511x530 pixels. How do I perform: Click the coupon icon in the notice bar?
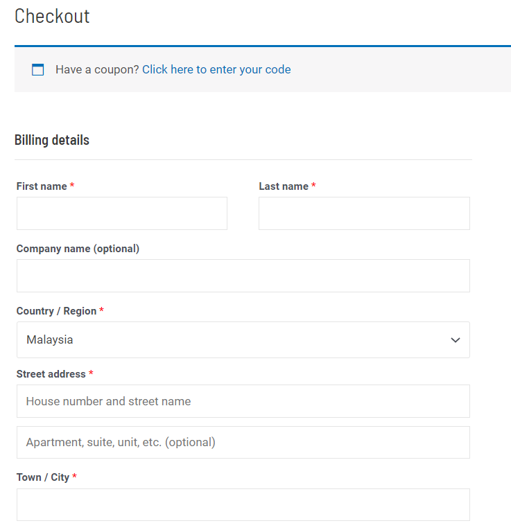tap(38, 69)
